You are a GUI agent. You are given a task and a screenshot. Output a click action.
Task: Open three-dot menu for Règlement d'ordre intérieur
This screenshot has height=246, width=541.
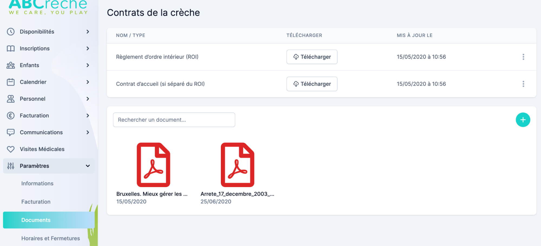pyautogui.click(x=523, y=57)
